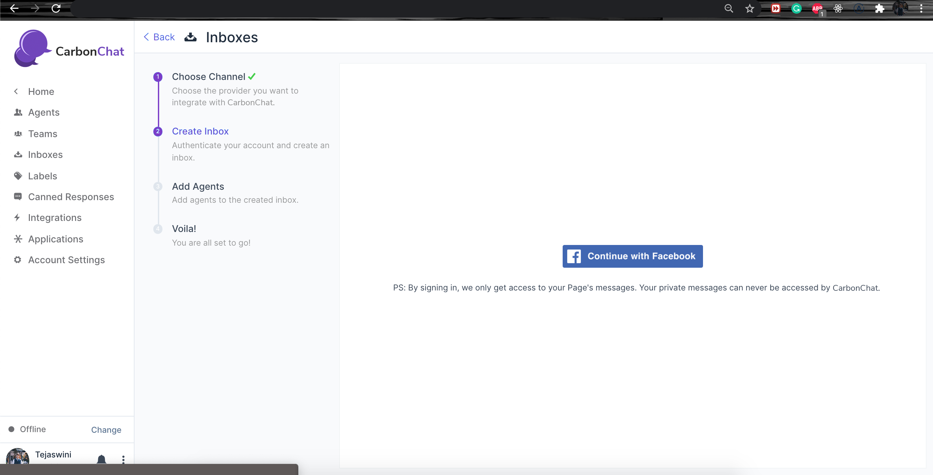The height and width of the screenshot is (475, 933).
Task: Click the CarbonChat logo icon
Action: [x=32, y=48]
